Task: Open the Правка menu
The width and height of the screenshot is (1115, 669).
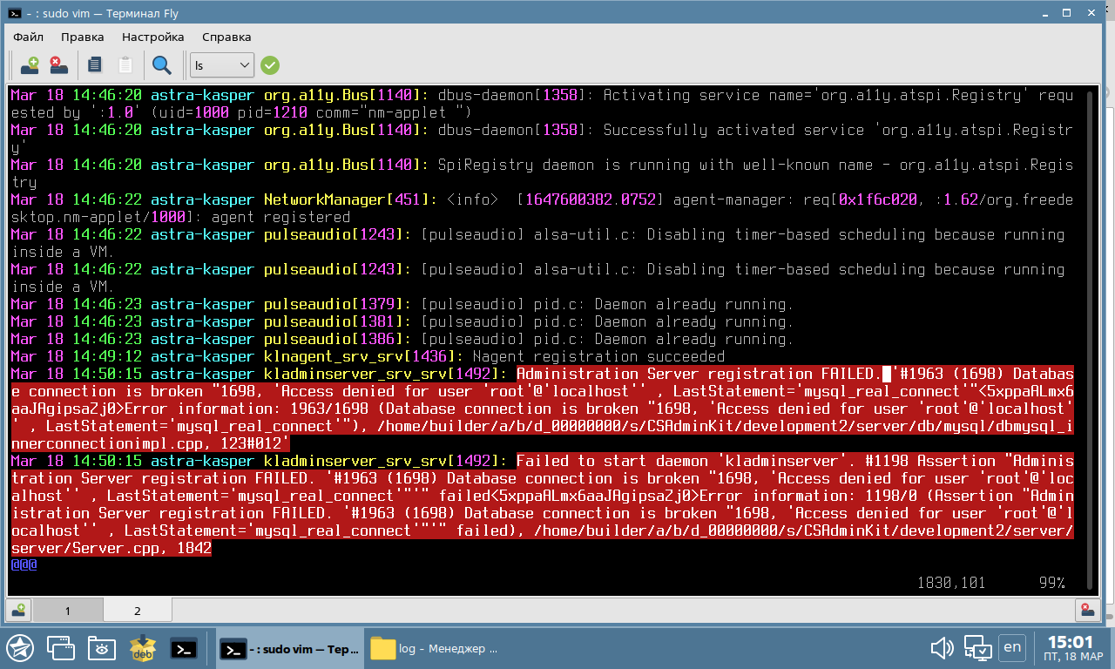Action: pos(83,37)
